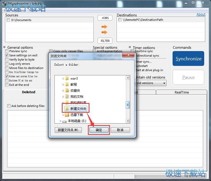Open the Deleted tab
This screenshot has height=181, width=211.
tap(28, 92)
